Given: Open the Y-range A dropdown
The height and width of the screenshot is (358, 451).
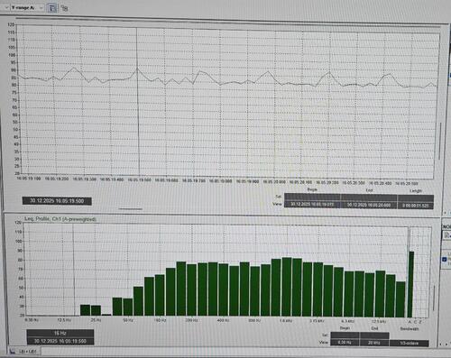Looking at the screenshot, I should point(27,7).
